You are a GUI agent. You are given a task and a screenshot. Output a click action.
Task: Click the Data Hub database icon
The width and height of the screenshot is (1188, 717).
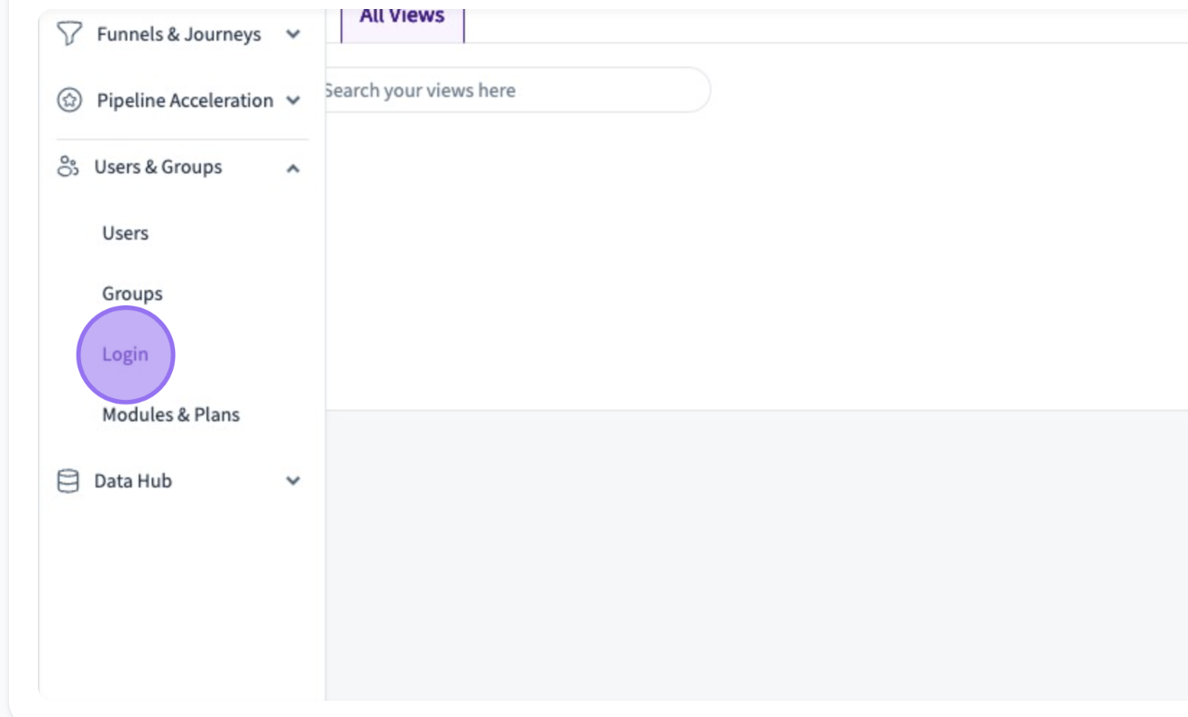point(69,481)
